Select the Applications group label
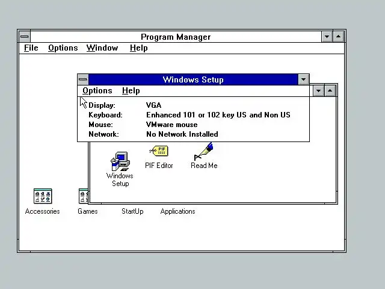The image size is (385, 289). pos(177,211)
